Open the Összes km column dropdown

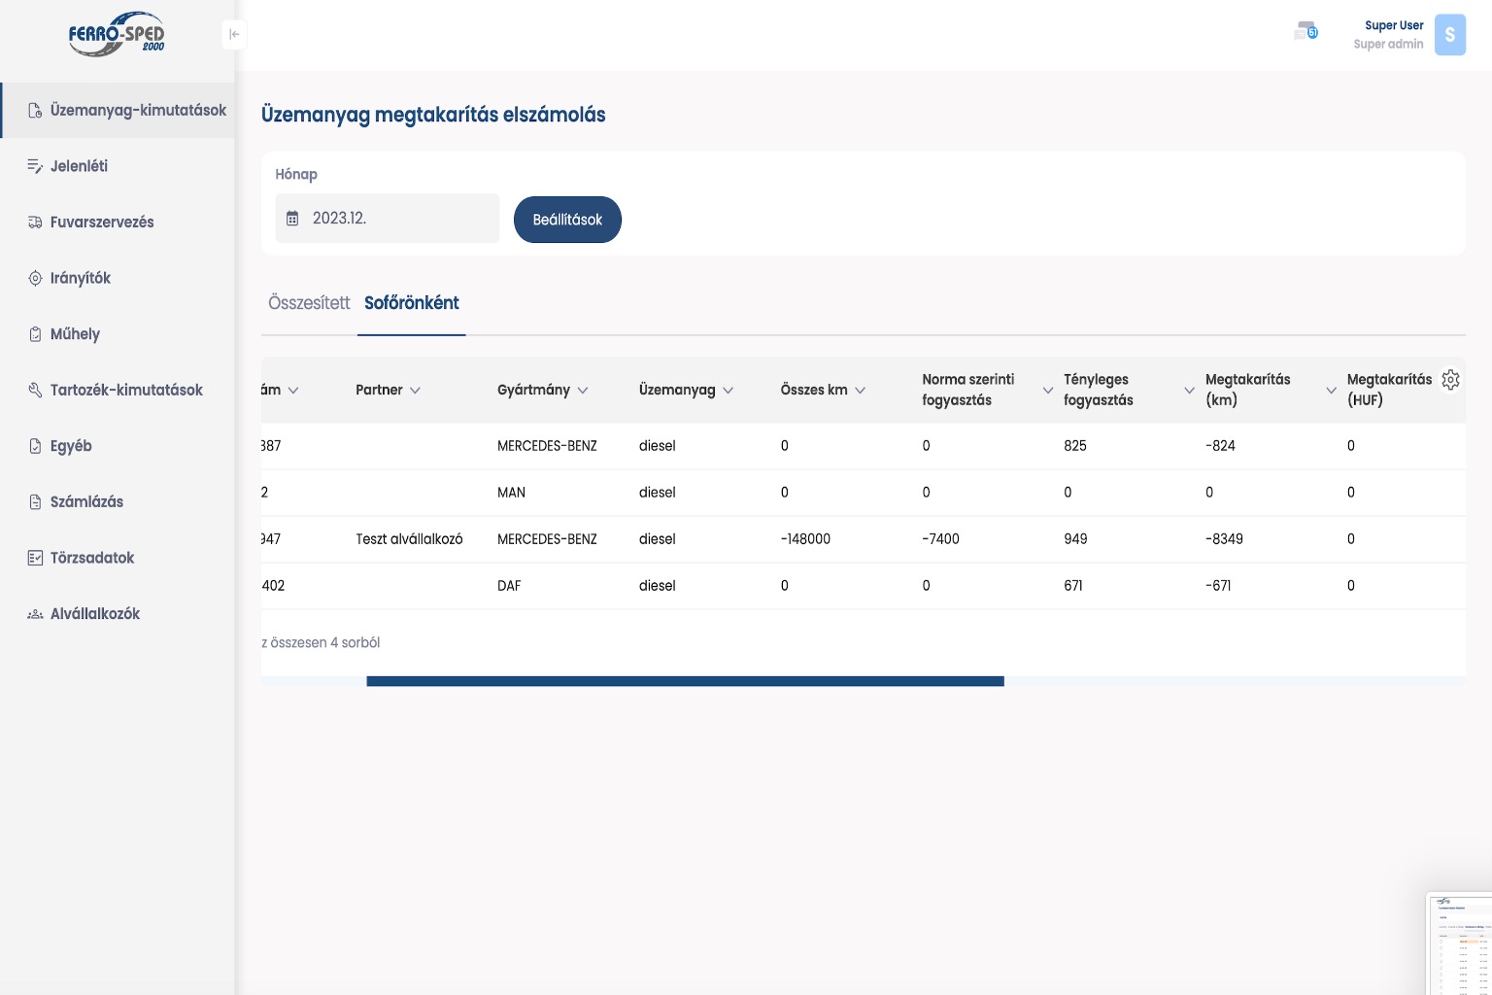click(860, 391)
